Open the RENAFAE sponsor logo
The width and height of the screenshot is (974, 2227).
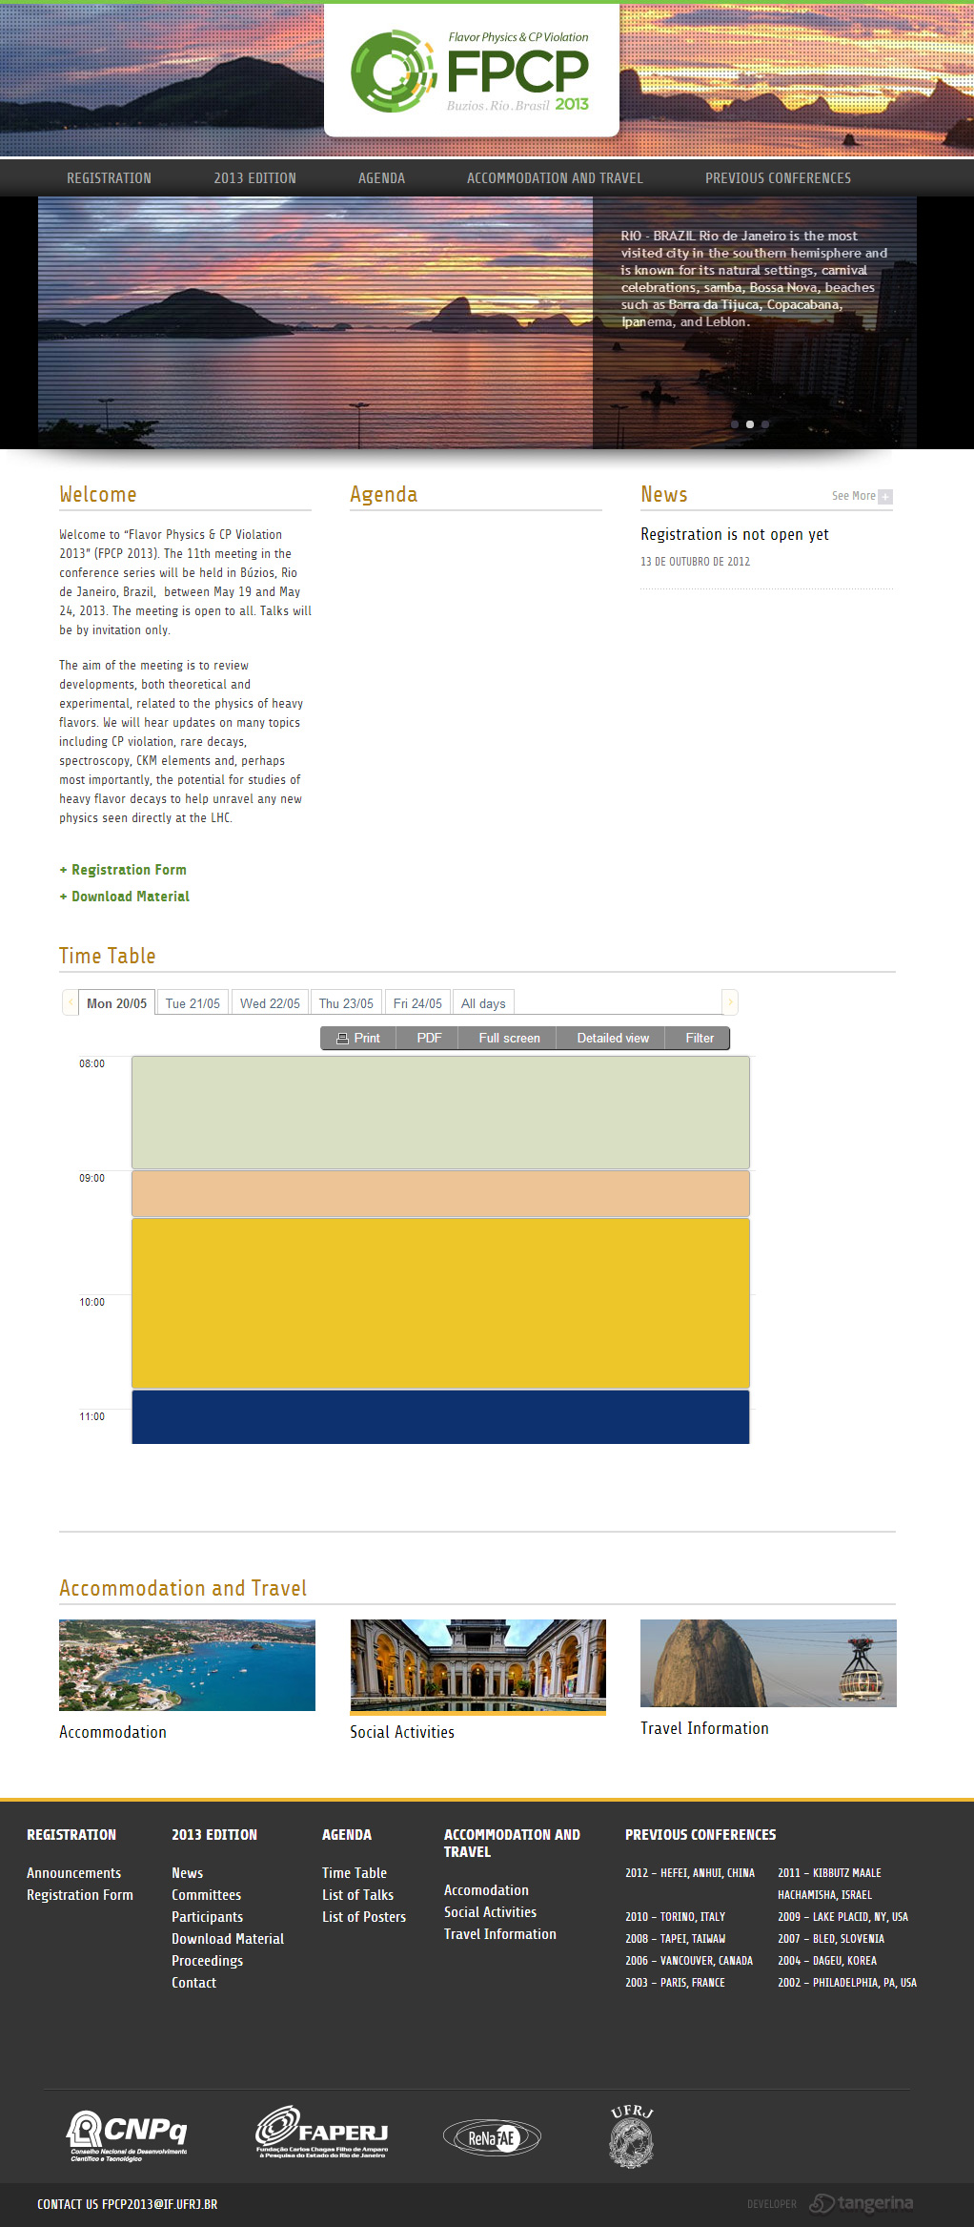pyautogui.click(x=492, y=2137)
